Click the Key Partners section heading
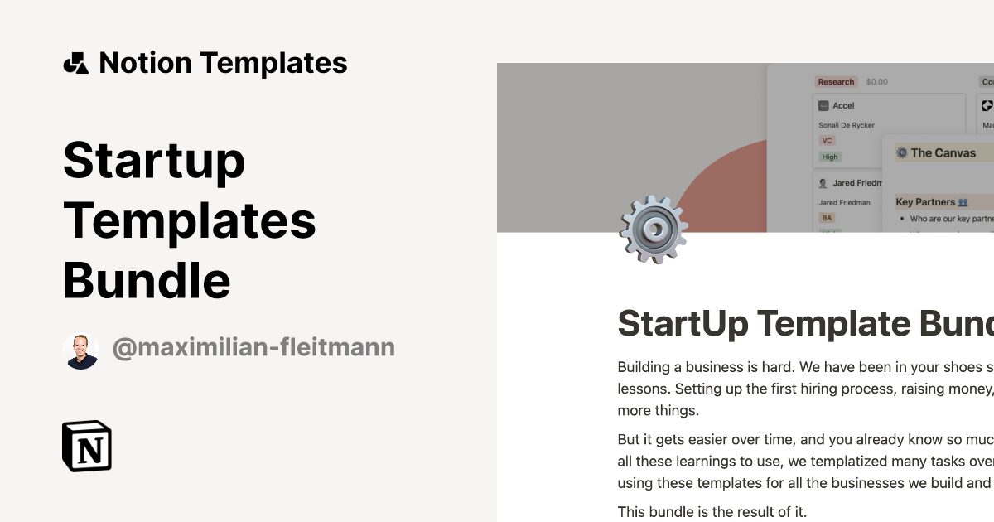Viewport: 994px width, 522px height. pos(925,201)
